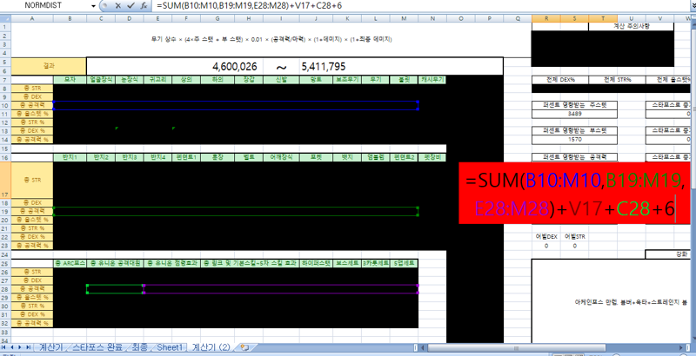Select column U header
Screen dimensions: 696x356
(632, 18)
